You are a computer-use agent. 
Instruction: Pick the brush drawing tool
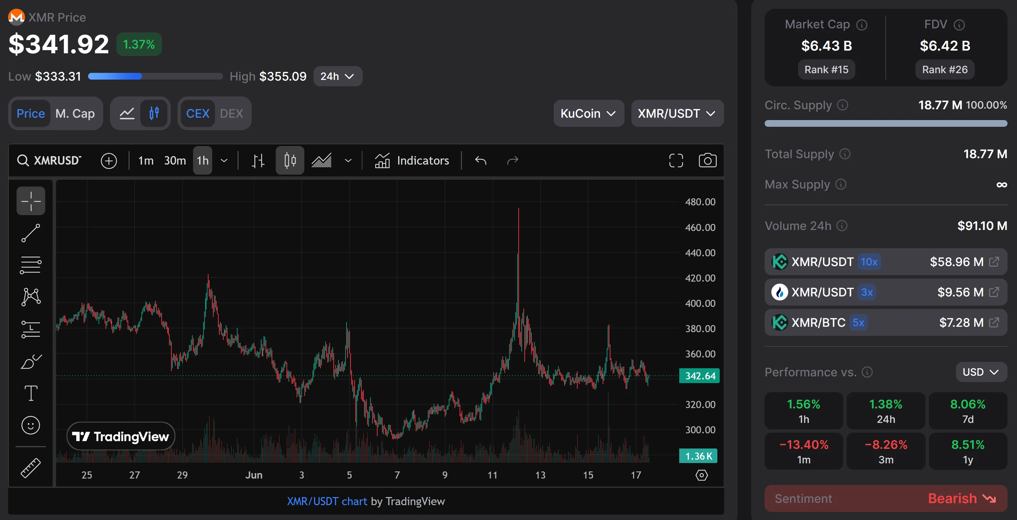(31, 361)
